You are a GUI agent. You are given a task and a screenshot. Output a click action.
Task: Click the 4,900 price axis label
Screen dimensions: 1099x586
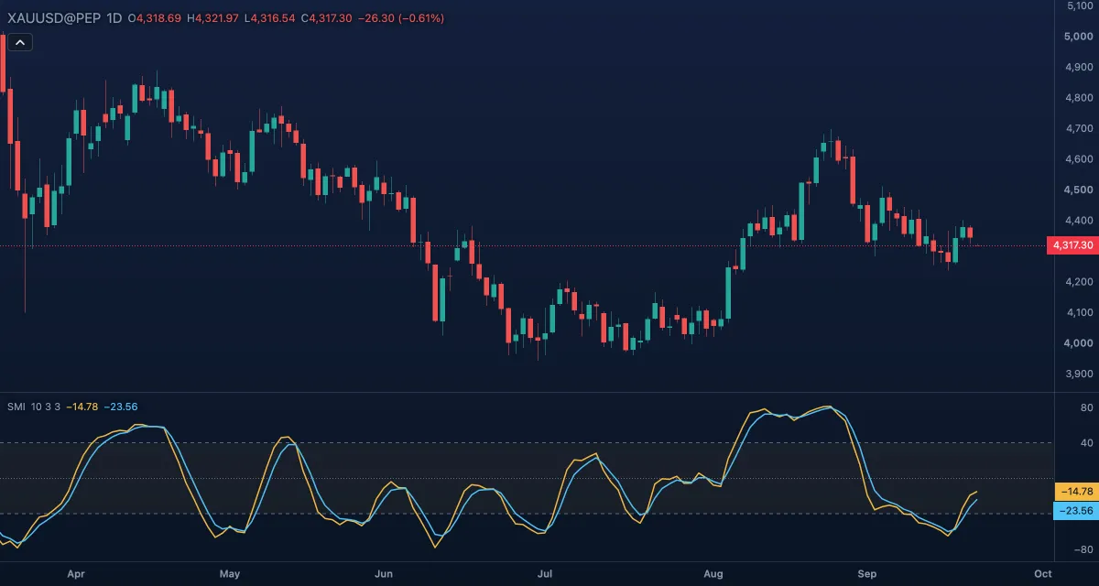tap(1081, 67)
